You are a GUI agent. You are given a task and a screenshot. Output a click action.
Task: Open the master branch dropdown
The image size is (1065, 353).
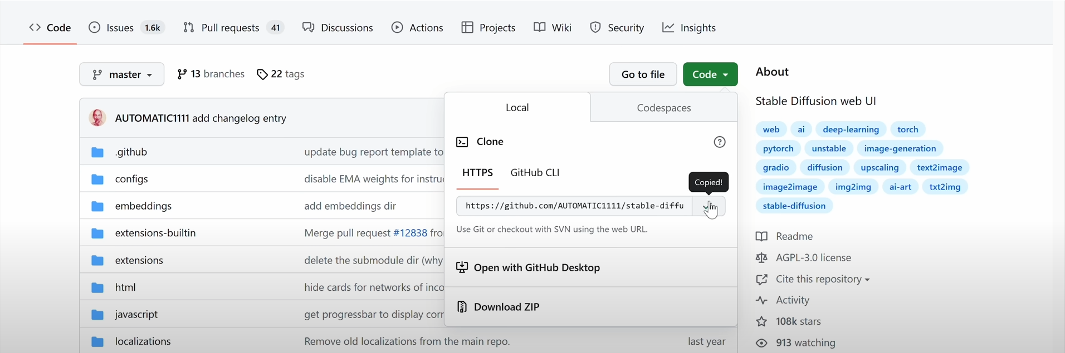coord(122,74)
